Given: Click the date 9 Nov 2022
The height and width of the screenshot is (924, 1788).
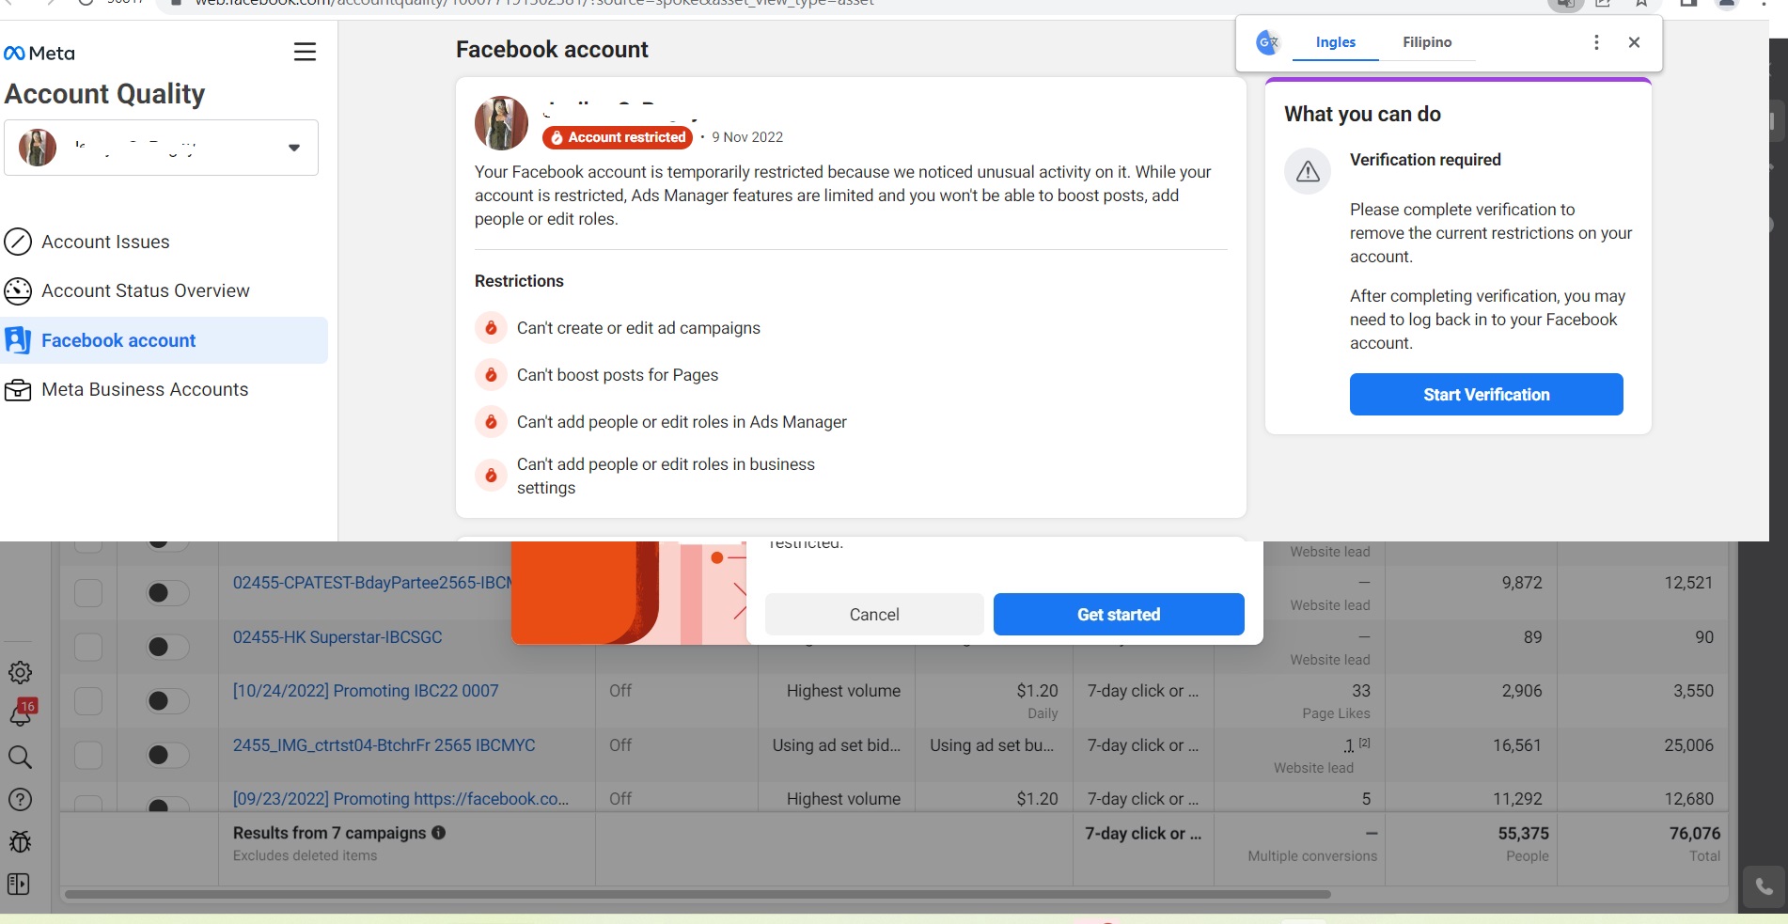Looking at the screenshot, I should [x=747, y=137].
